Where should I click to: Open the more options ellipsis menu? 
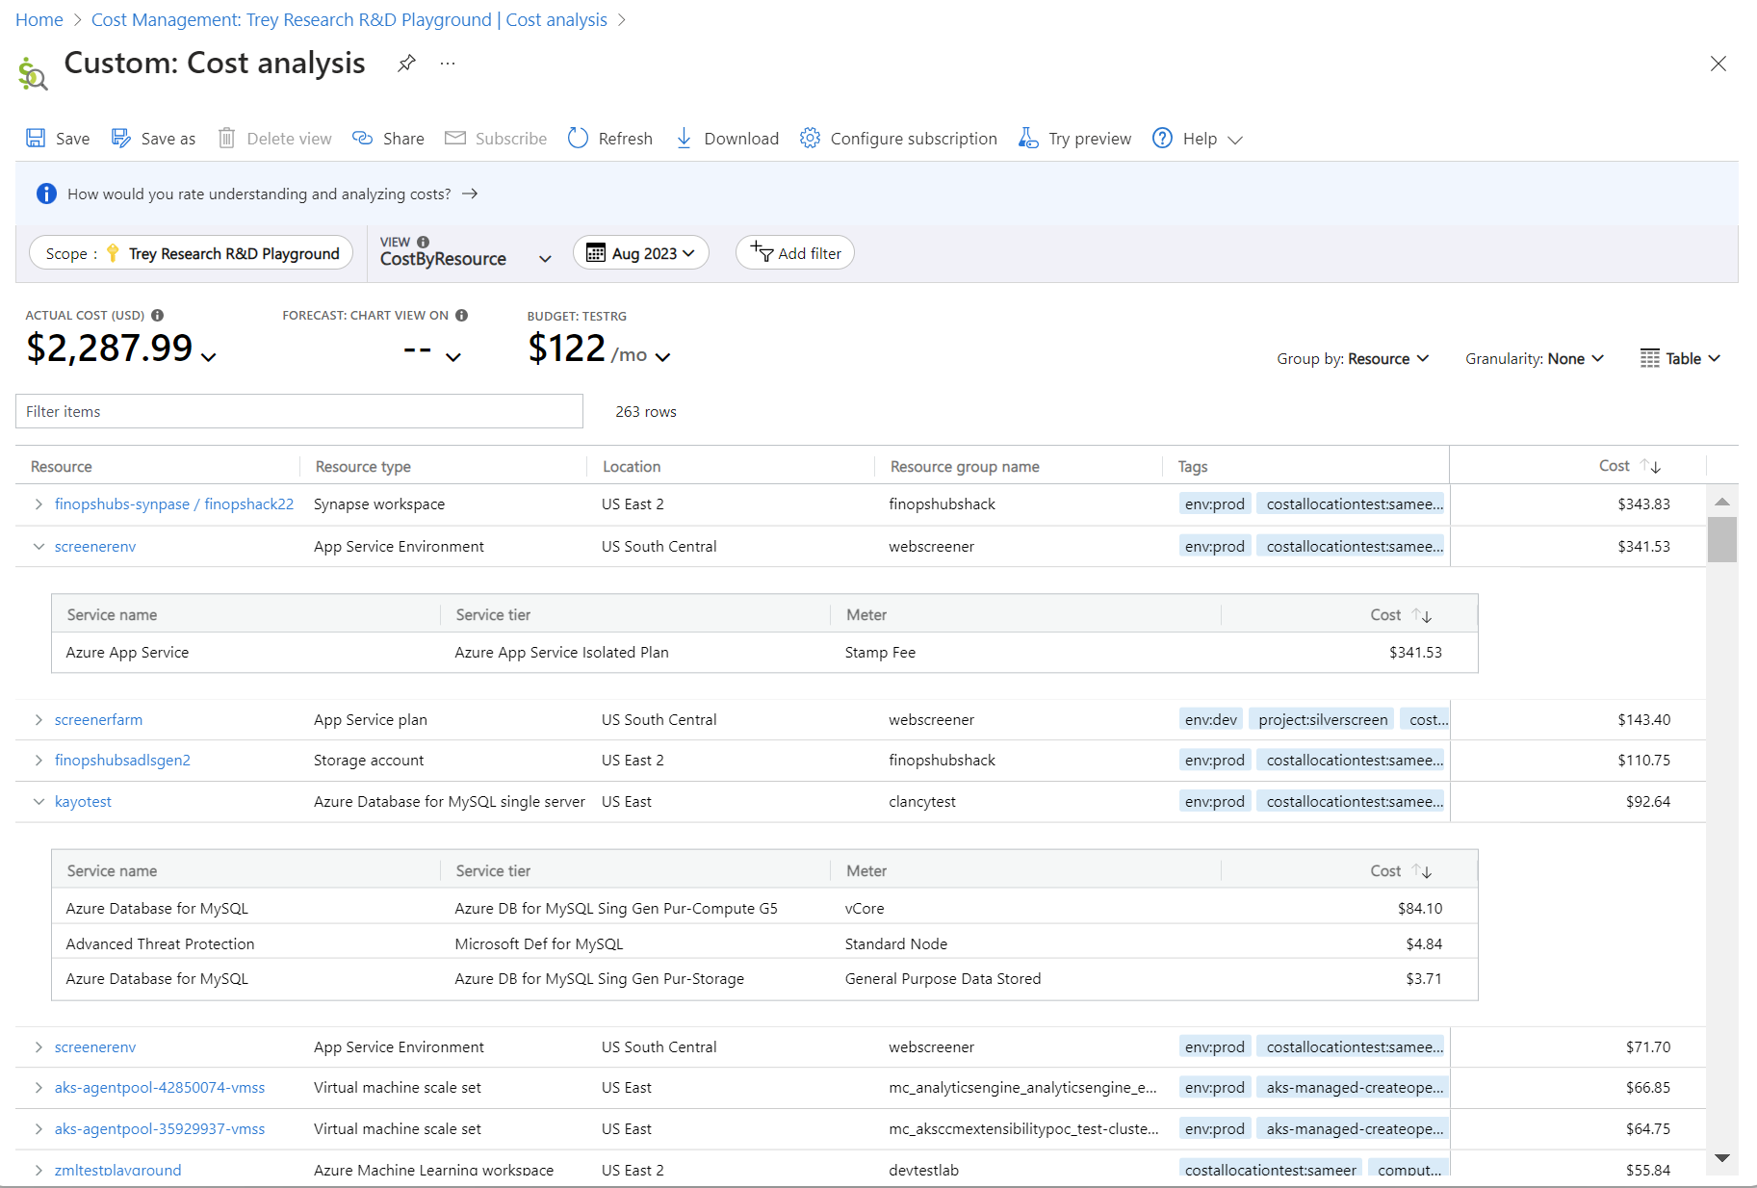[x=448, y=64]
